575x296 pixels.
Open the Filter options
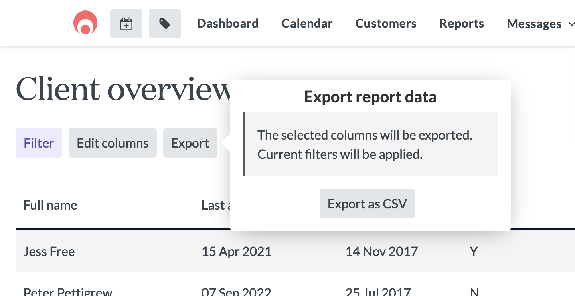[39, 143]
